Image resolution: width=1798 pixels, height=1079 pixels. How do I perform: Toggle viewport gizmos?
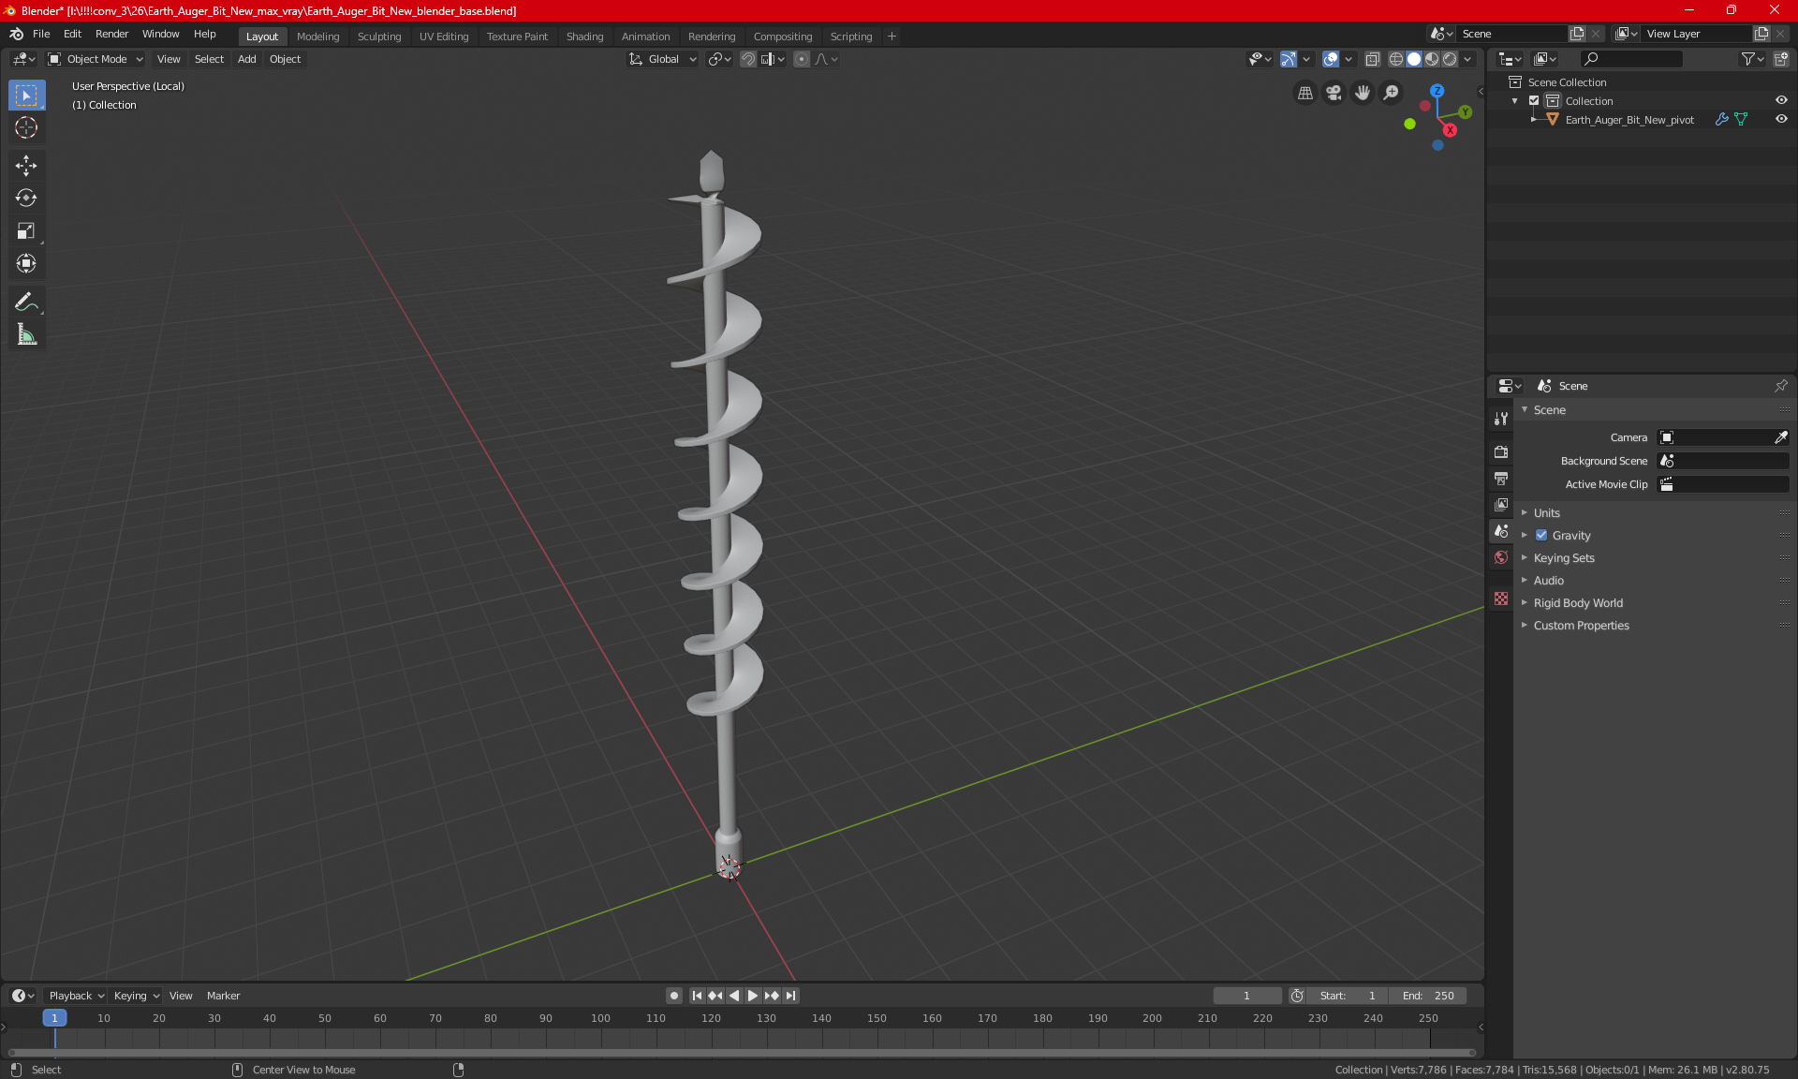tap(1289, 59)
